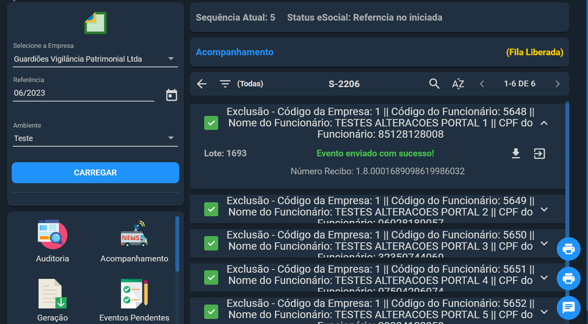Click the upper floating printer button

569,249
